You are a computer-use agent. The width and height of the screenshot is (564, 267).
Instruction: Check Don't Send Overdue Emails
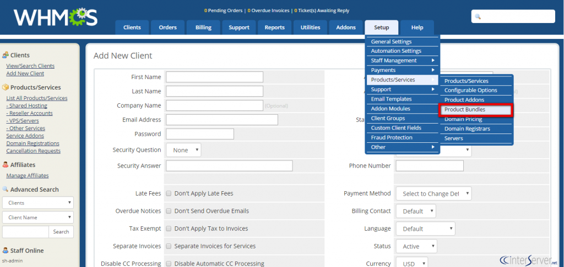[x=169, y=211]
